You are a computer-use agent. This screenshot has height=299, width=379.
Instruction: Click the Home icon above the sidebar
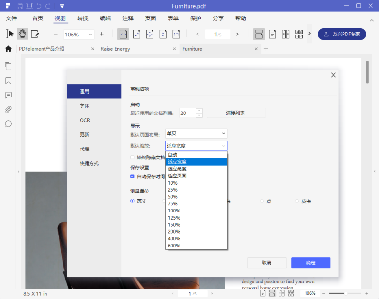click(8, 48)
